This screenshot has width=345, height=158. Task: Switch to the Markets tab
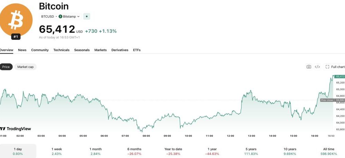[100, 50]
